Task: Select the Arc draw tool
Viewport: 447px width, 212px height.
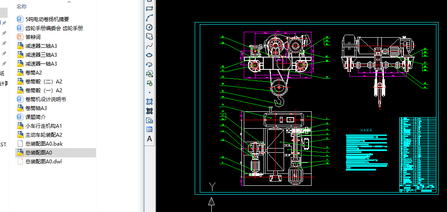Action: 149,18
